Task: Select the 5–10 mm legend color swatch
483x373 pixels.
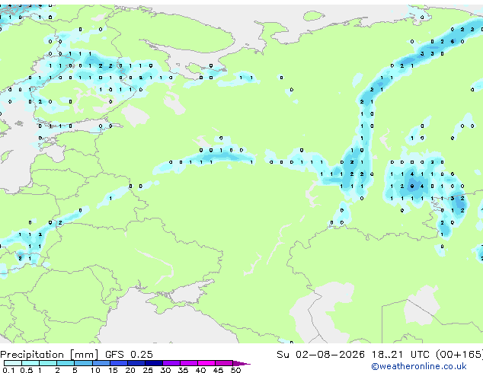Action: pos(83,363)
